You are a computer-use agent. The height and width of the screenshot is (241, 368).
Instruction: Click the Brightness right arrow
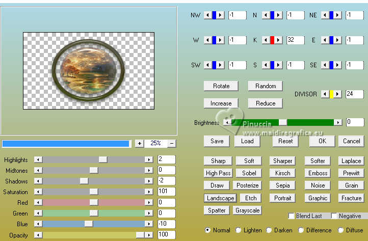pyautogui.click(x=338, y=122)
